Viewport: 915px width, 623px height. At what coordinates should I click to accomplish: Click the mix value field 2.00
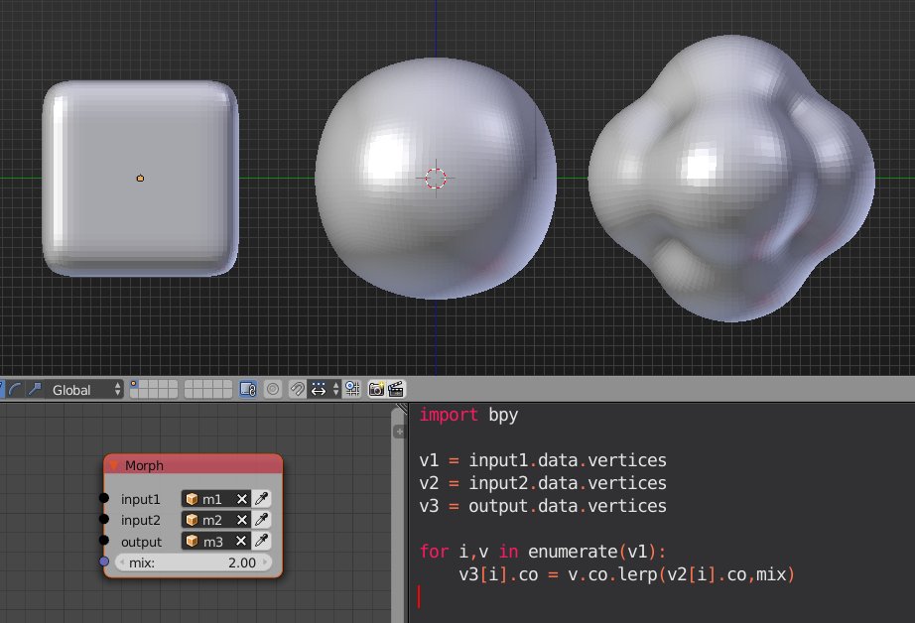coord(194,562)
